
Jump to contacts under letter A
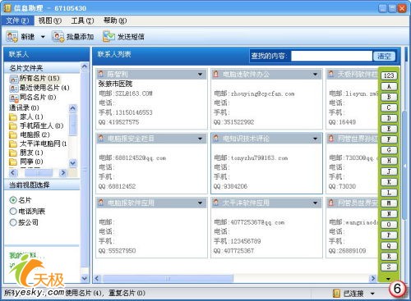(x=389, y=86)
